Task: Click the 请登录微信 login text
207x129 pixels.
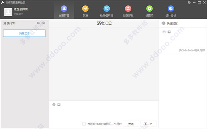Action: pos(21,9)
